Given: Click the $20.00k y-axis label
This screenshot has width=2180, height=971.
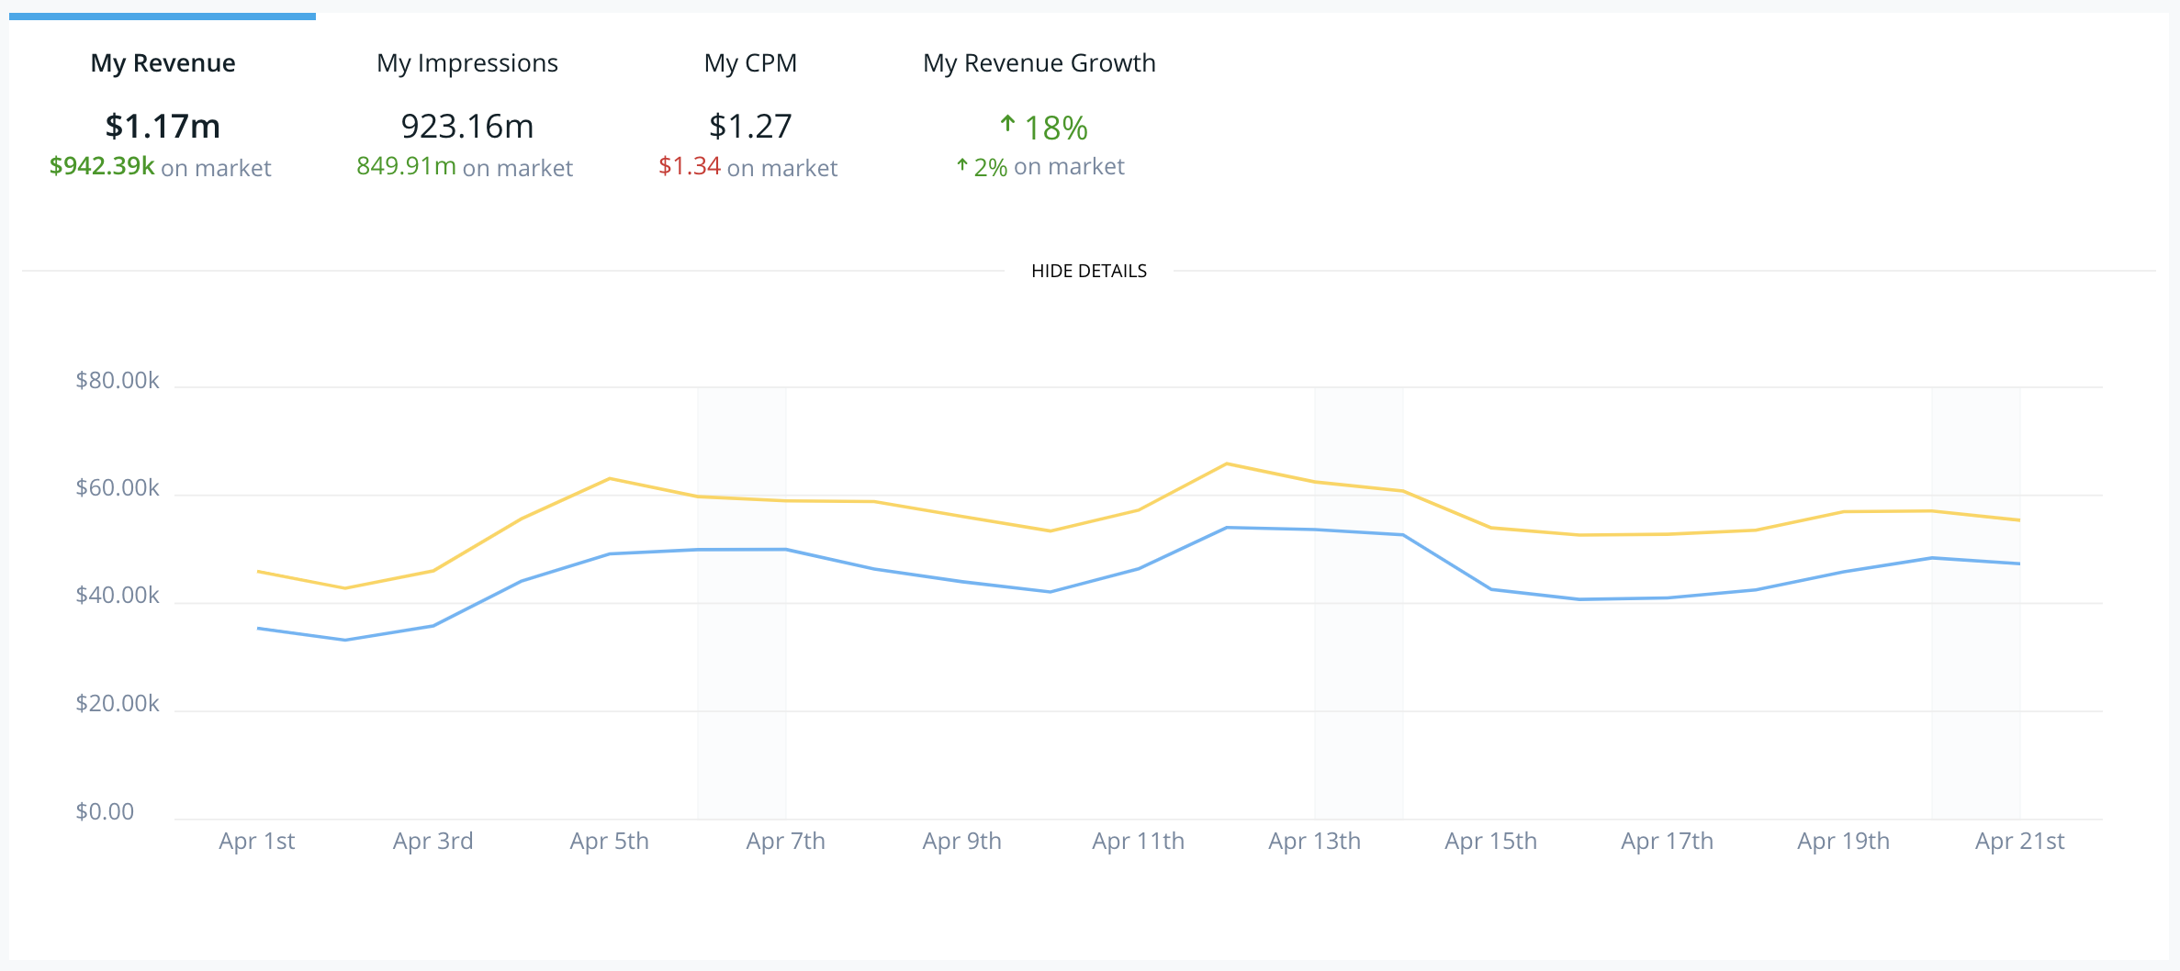Looking at the screenshot, I should point(118,703).
